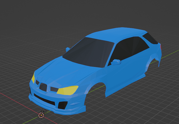The image size is (179, 124).
Task: Select the near-side door mirror
Action: (x=116, y=62)
